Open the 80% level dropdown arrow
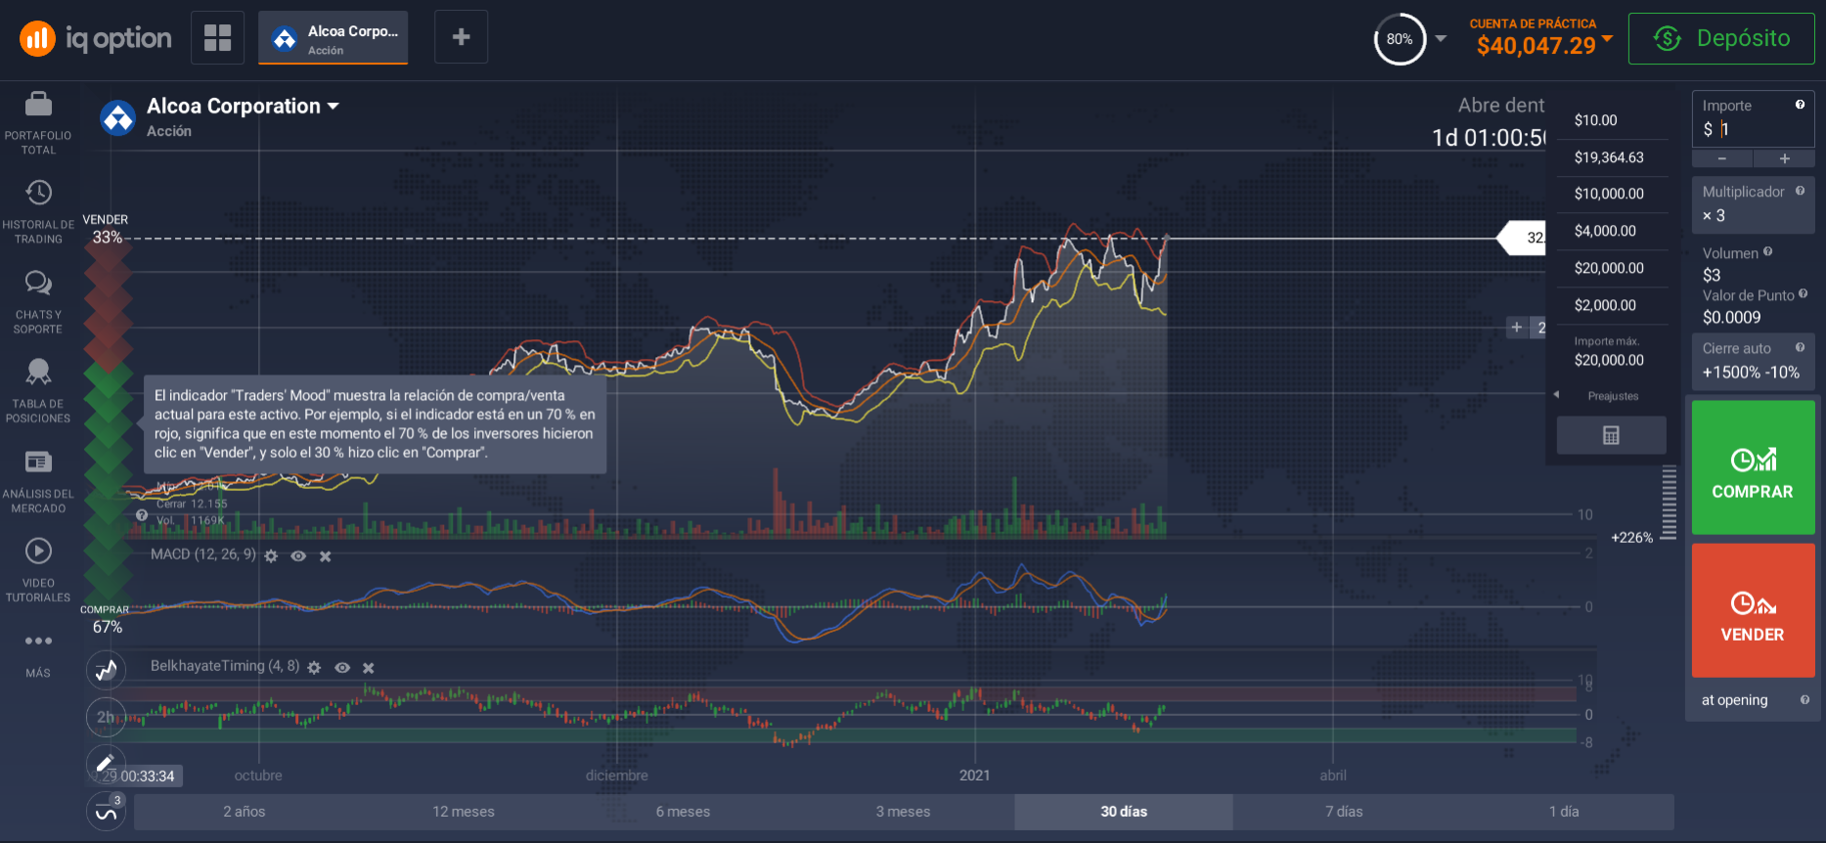This screenshot has width=1826, height=843. tap(1441, 39)
